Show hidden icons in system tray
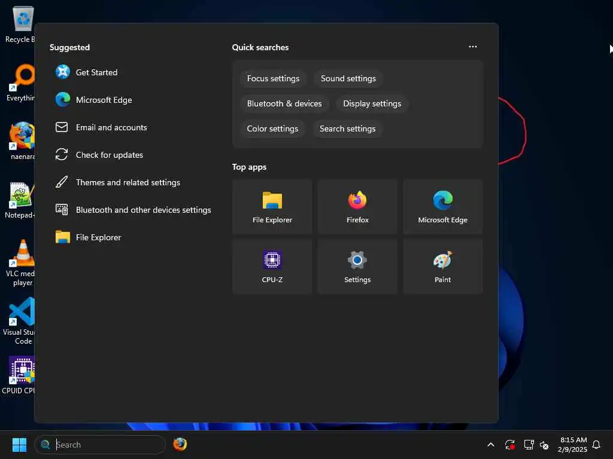 tap(491, 445)
